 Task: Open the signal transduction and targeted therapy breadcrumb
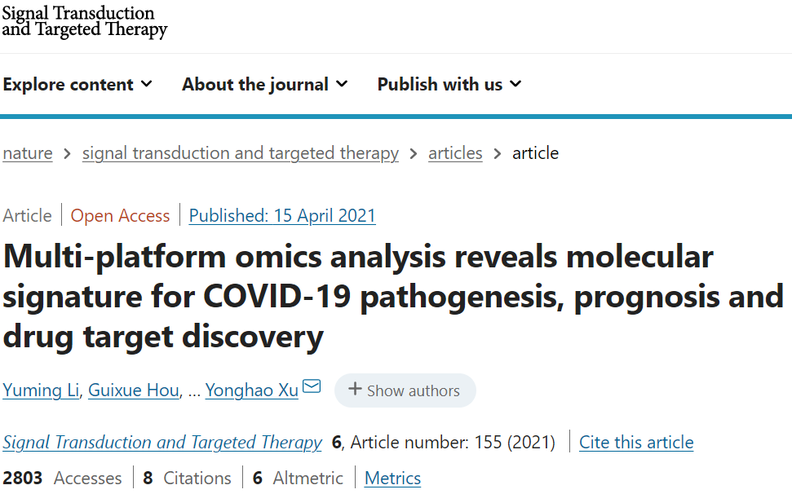(241, 153)
